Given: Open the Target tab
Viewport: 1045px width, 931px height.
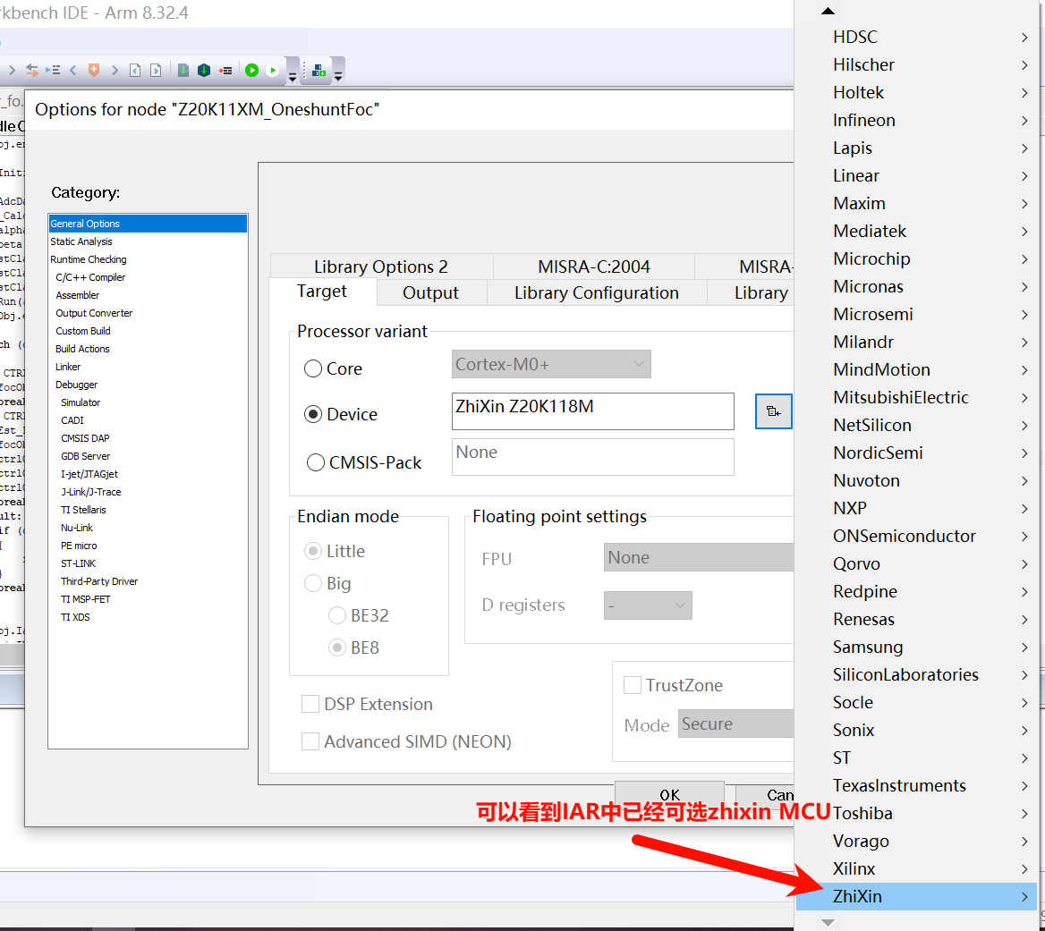Looking at the screenshot, I should click(x=322, y=291).
